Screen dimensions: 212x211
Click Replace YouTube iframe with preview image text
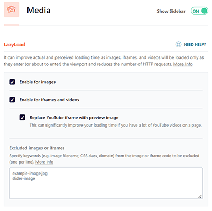74,118
